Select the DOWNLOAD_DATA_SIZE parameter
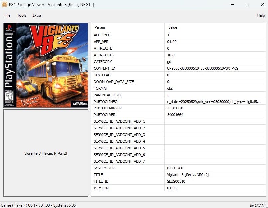The height and width of the screenshot is (208, 268). (x=114, y=82)
